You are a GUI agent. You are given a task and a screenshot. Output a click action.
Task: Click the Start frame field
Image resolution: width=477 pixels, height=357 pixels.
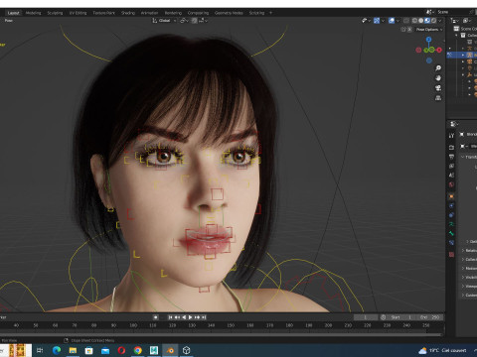tap(401, 317)
